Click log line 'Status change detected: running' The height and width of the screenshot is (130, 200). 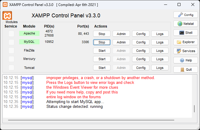pos(75,107)
